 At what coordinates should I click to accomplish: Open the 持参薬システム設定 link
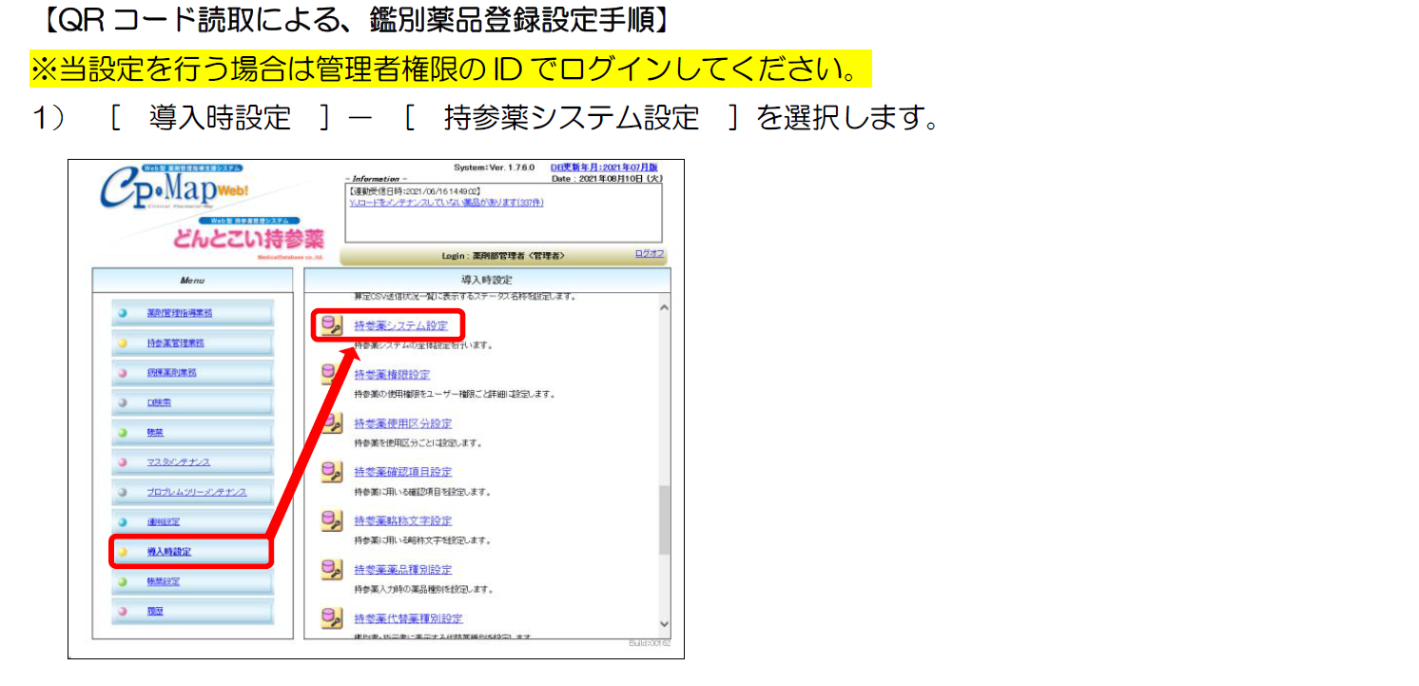[x=400, y=325]
